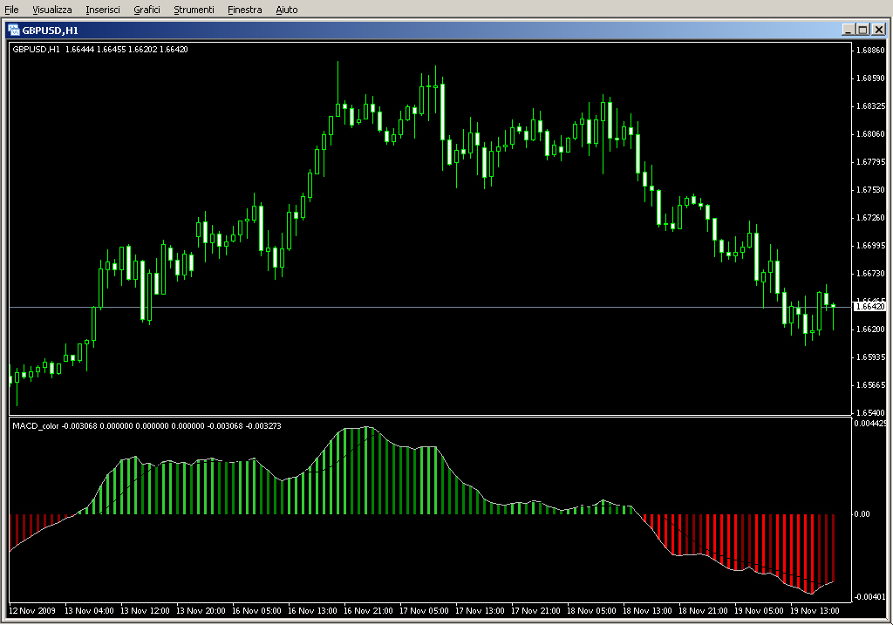Minimize the GBPUSD,H1 chart window

pos(849,30)
